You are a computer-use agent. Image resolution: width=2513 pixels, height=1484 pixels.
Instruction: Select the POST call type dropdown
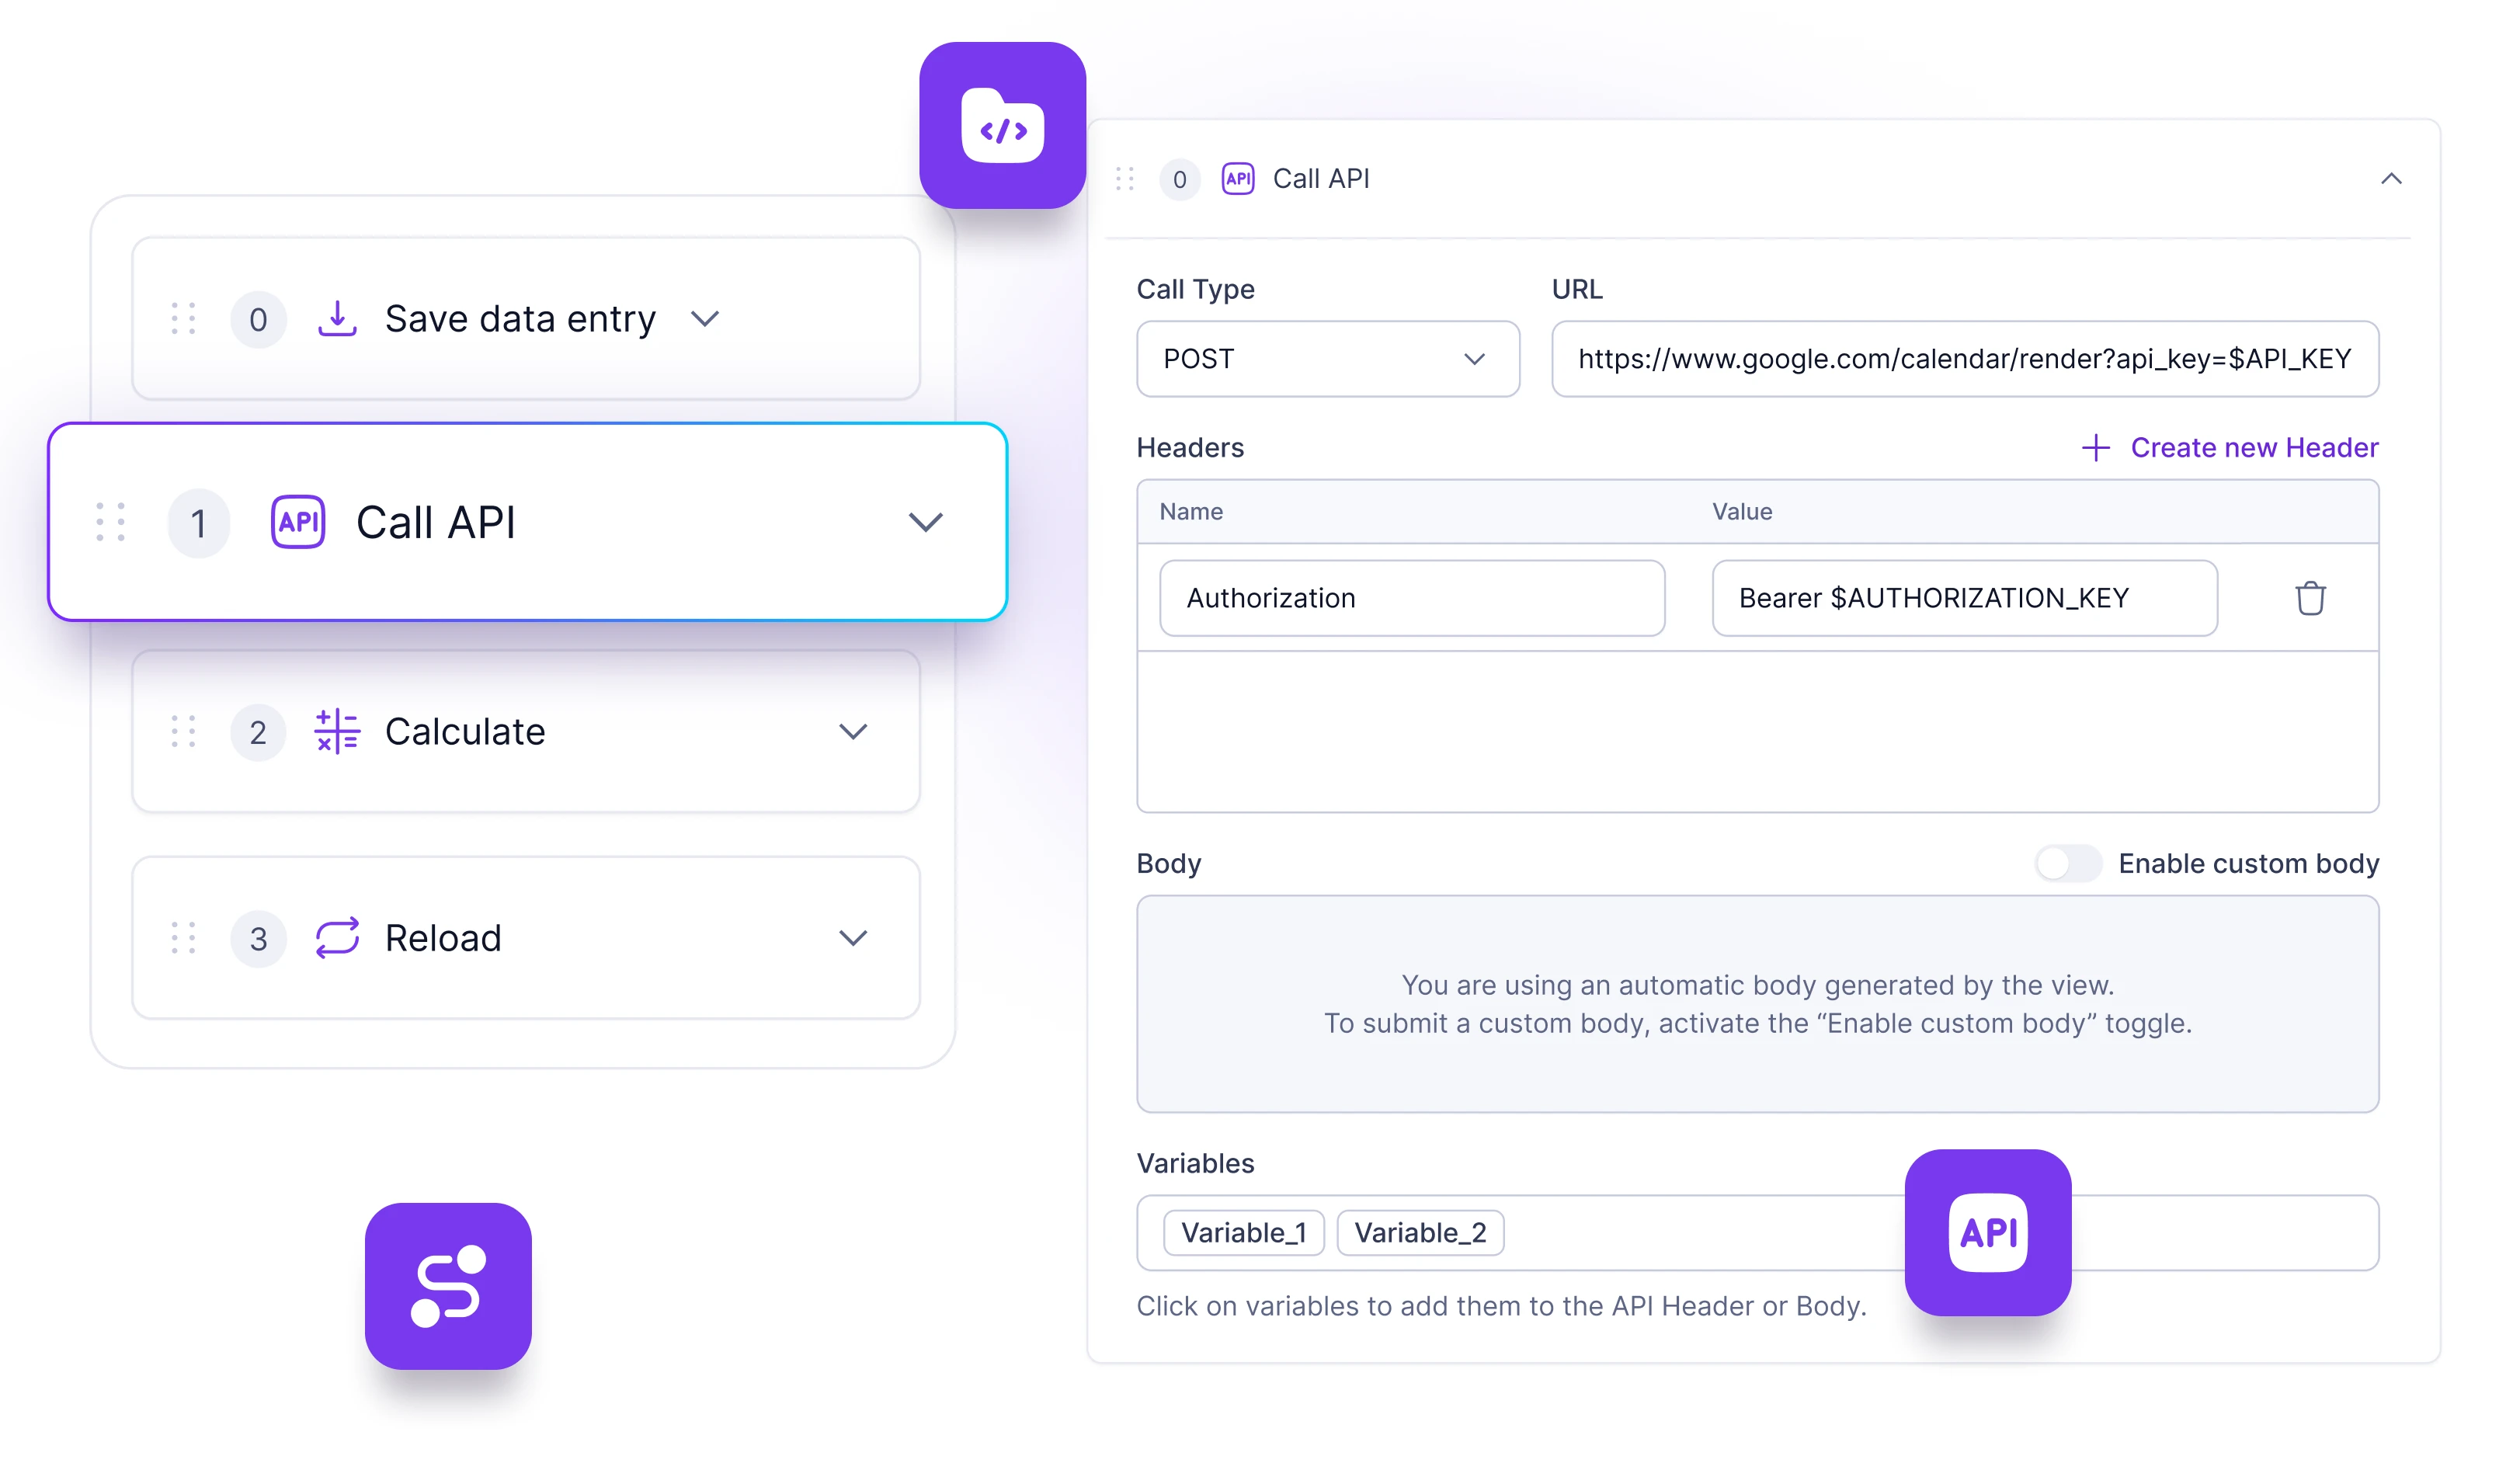coord(1326,357)
